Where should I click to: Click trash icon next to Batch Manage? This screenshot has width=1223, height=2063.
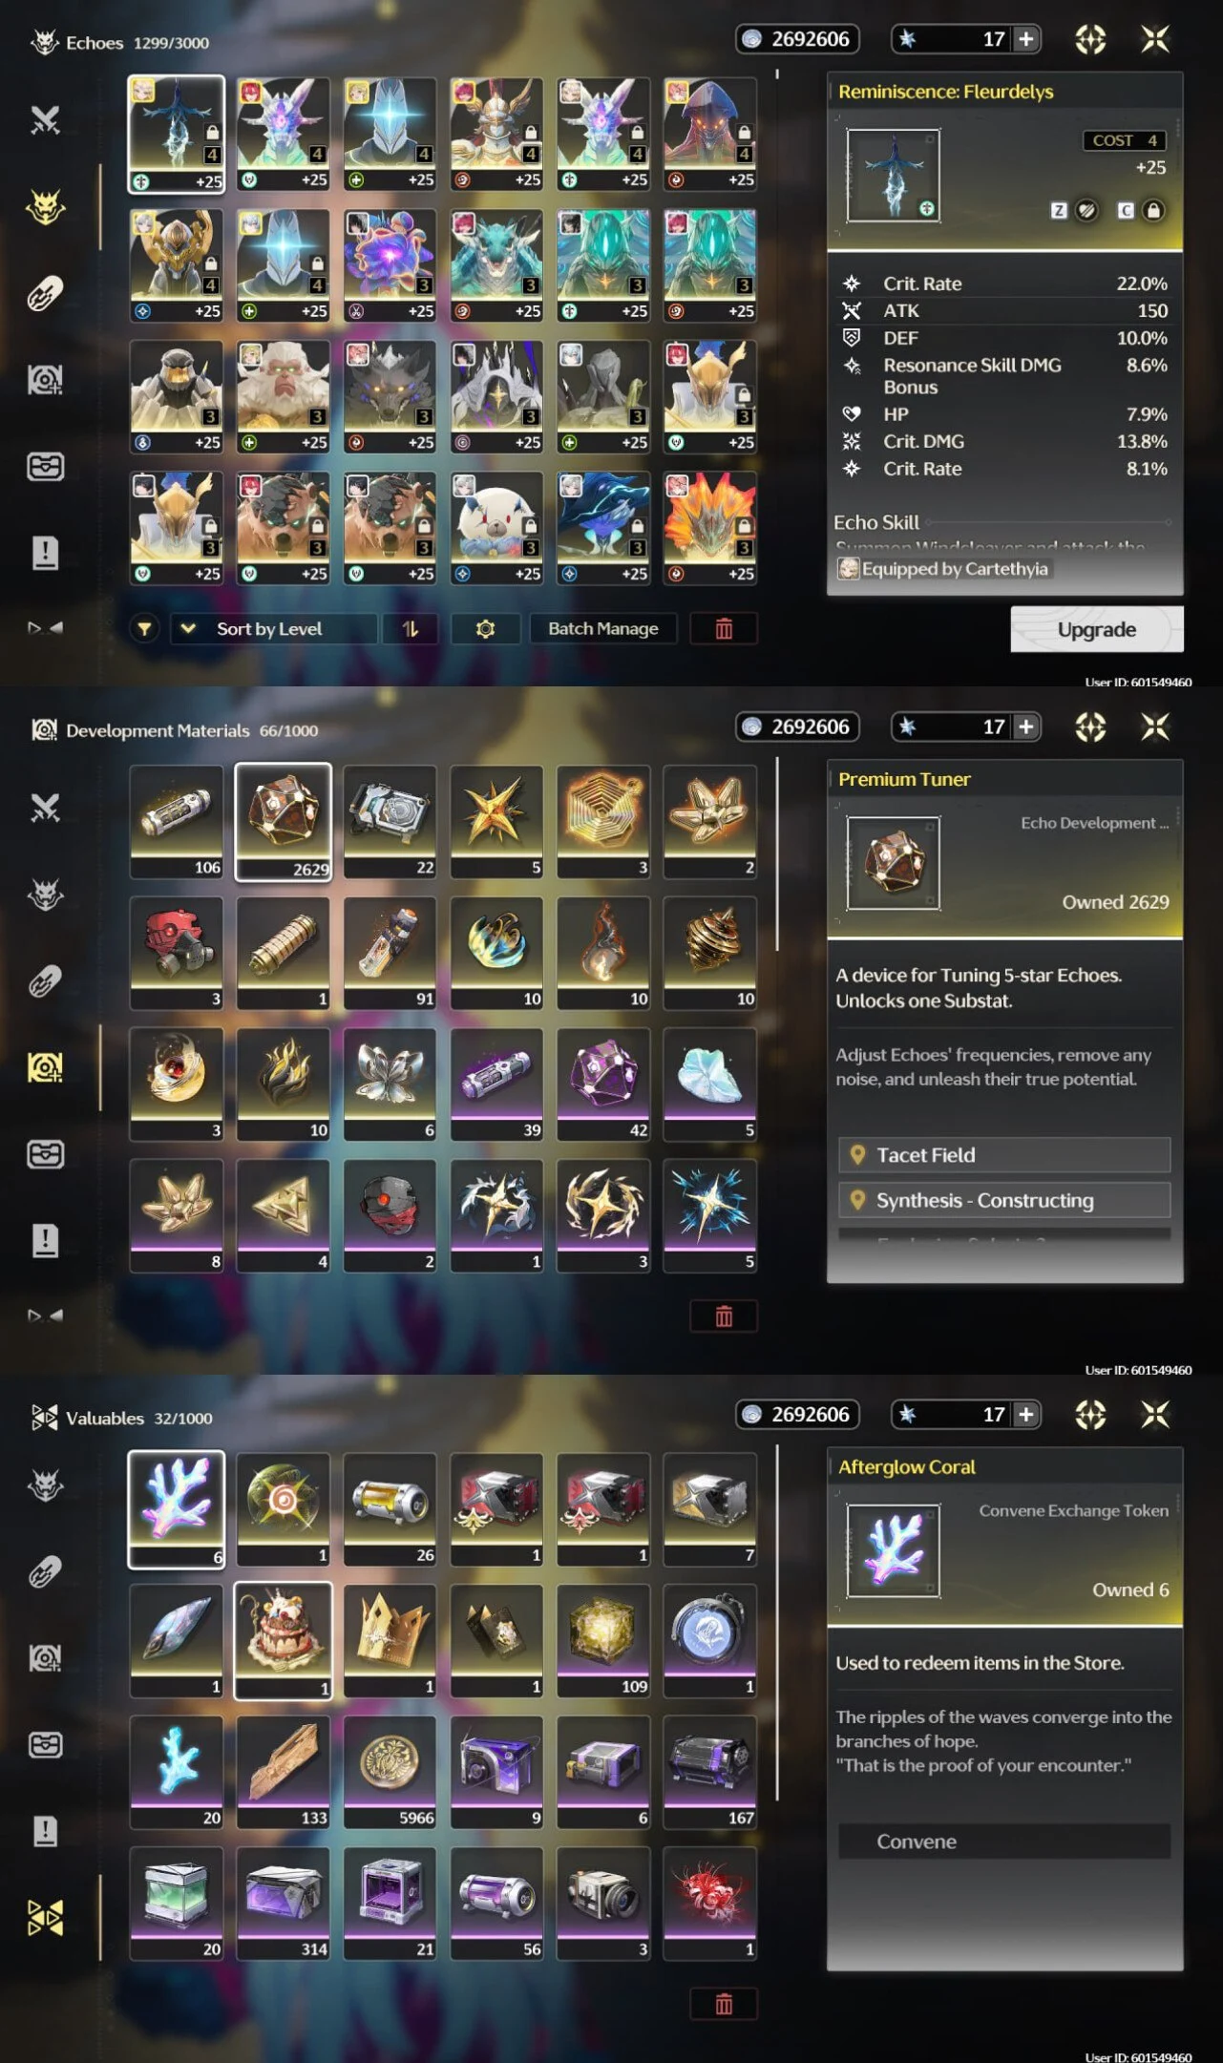(724, 628)
